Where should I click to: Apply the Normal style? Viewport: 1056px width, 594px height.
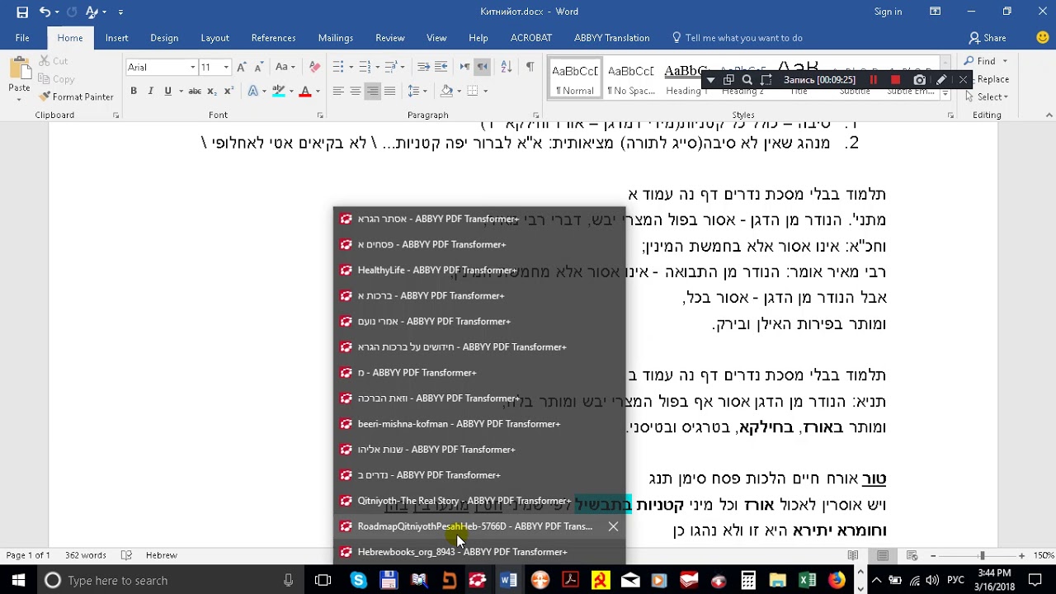click(575, 79)
